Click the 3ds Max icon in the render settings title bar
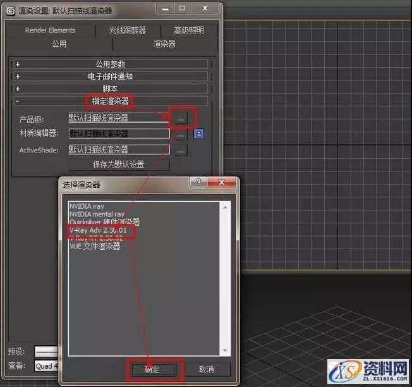412x387 pixels. pyautogui.click(x=11, y=11)
